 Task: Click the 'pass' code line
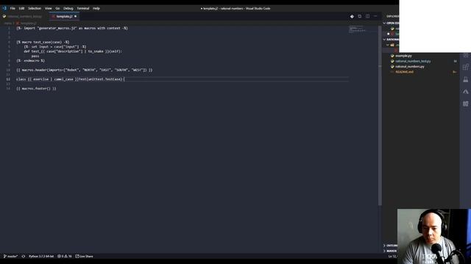click(x=35, y=56)
